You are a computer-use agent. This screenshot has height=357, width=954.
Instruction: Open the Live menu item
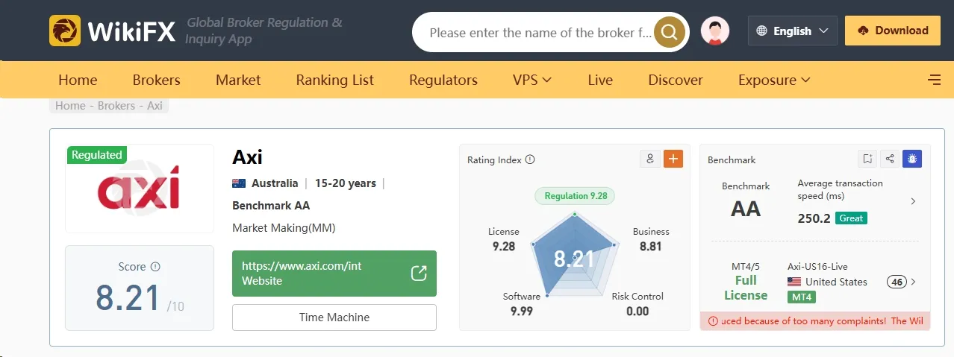pos(600,80)
